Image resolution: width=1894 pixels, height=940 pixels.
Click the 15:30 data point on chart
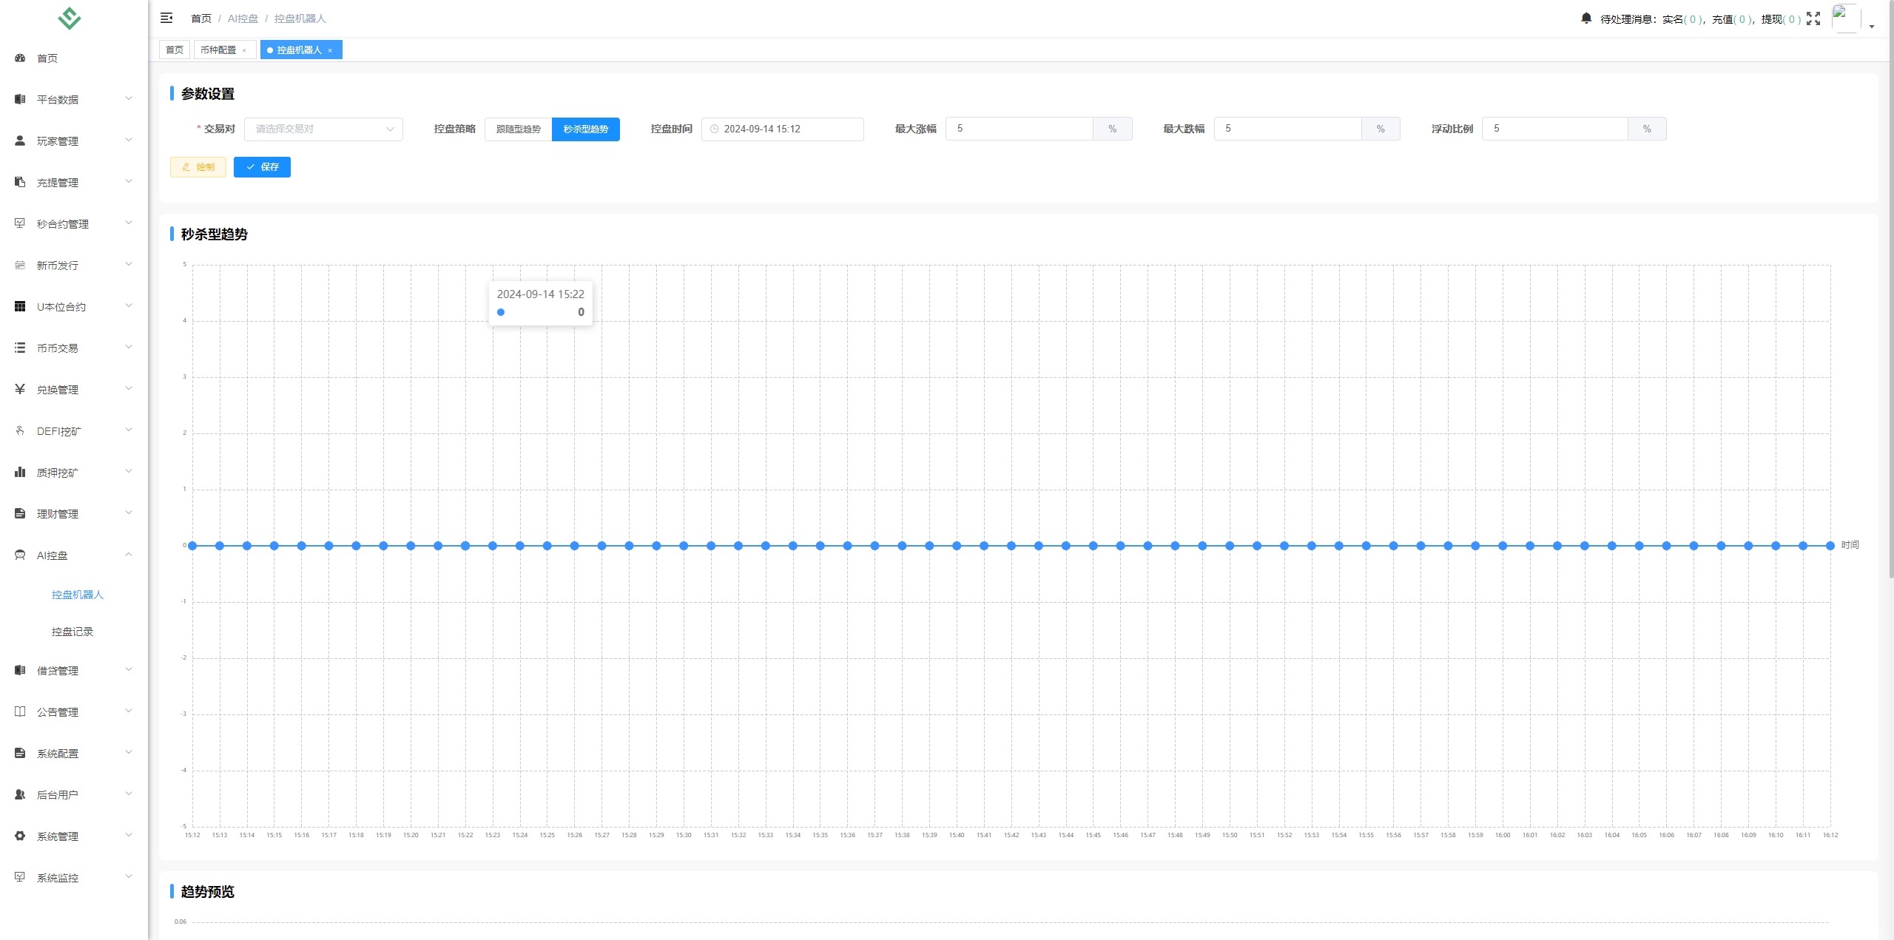(x=684, y=546)
